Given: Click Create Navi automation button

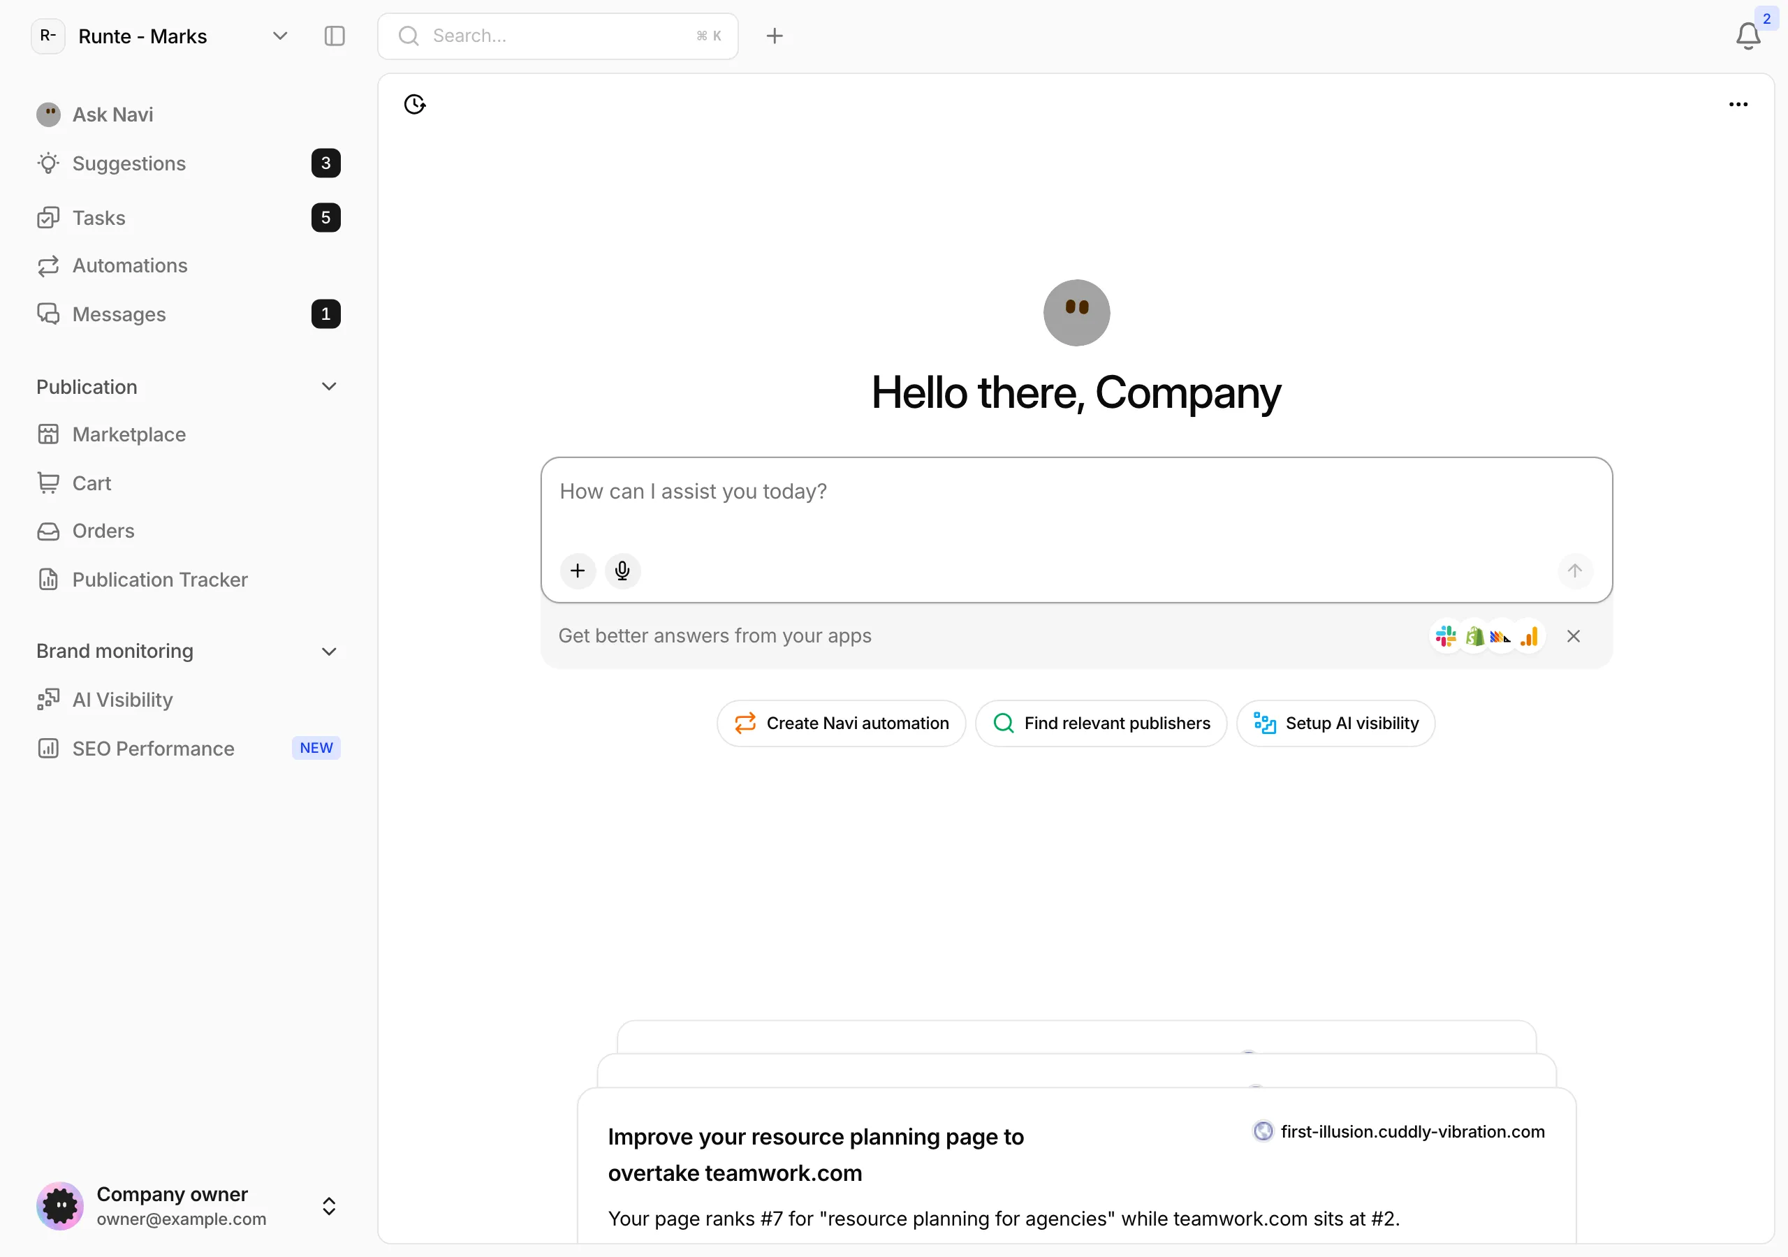Looking at the screenshot, I should pyautogui.click(x=841, y=723).
